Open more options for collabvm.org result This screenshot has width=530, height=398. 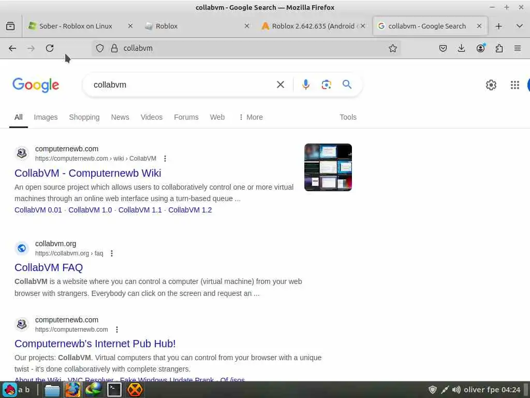click(112, 253)
